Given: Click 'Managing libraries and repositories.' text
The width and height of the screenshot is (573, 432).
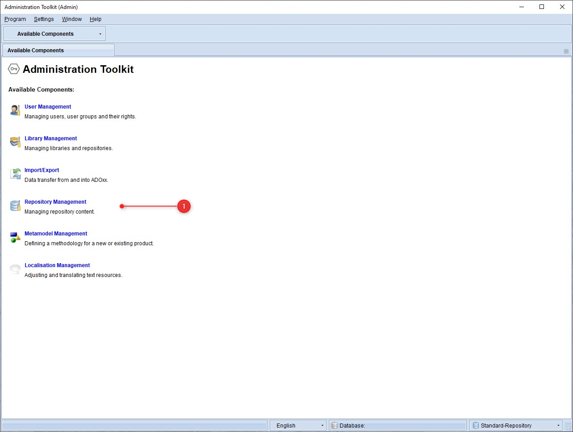Looking at the screenshot, I should [69, 148].
